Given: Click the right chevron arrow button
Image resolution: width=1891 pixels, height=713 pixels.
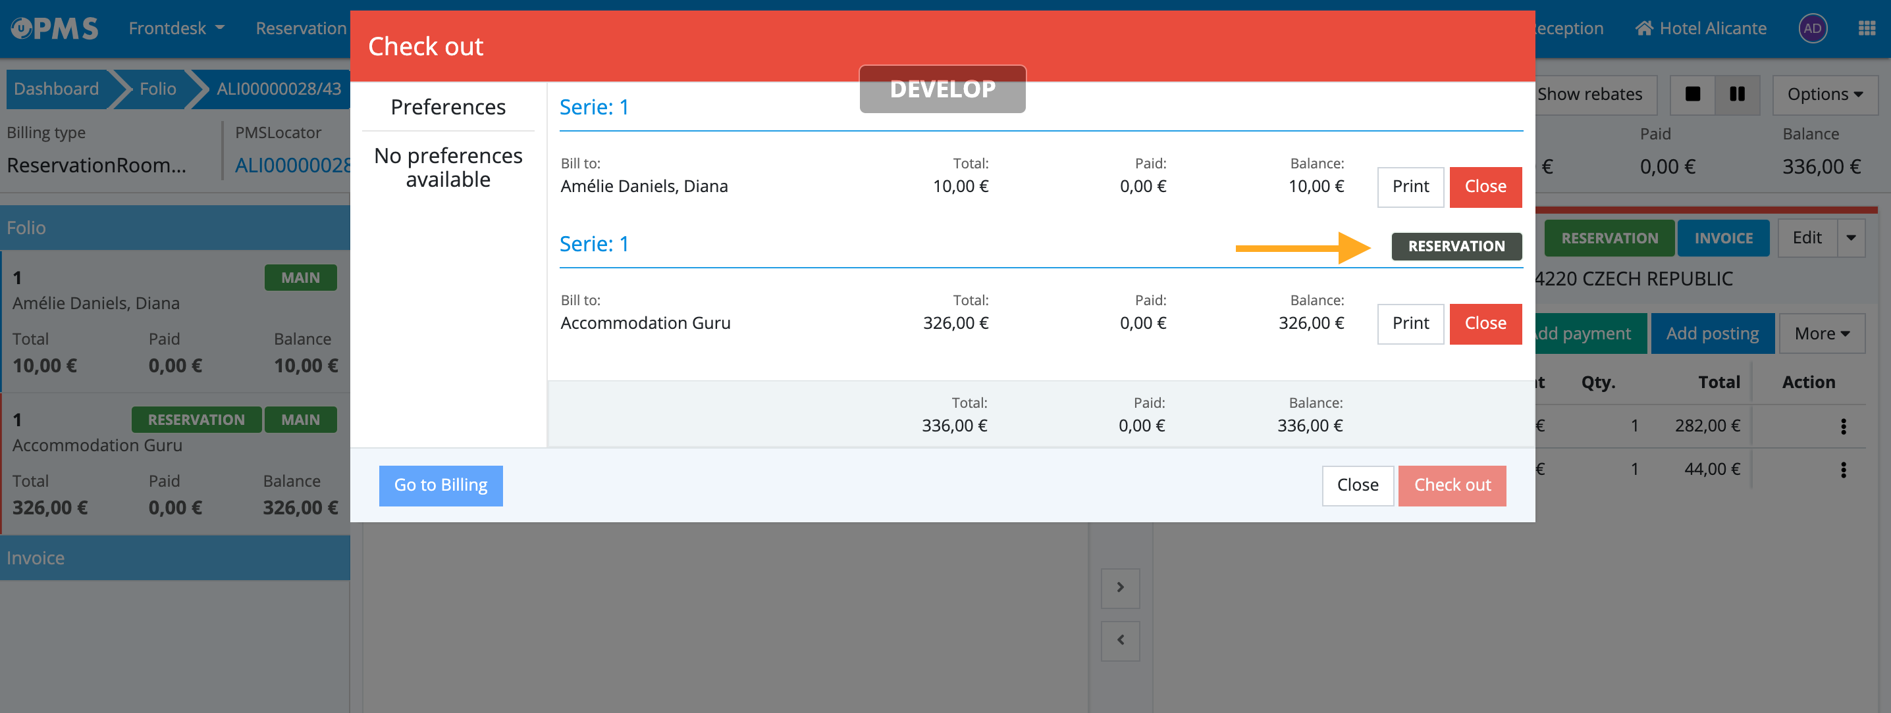Looking at the screenshot, I should (1119, 587).
